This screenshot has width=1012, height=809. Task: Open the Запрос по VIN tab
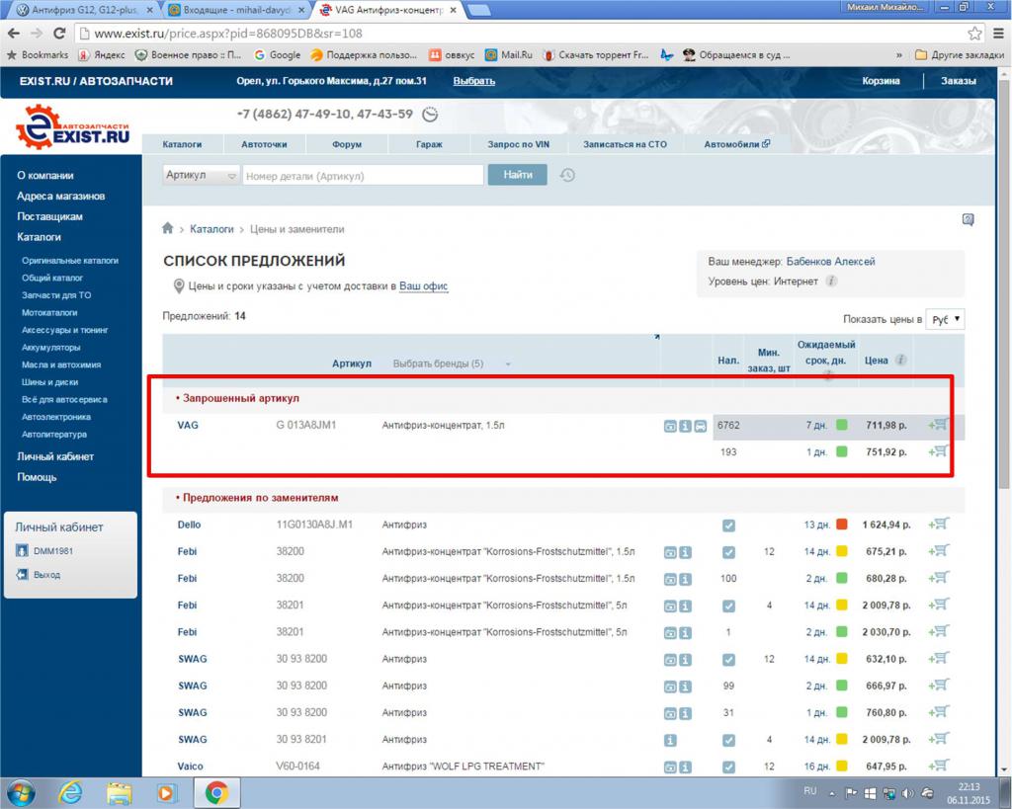tap(518, 144)
